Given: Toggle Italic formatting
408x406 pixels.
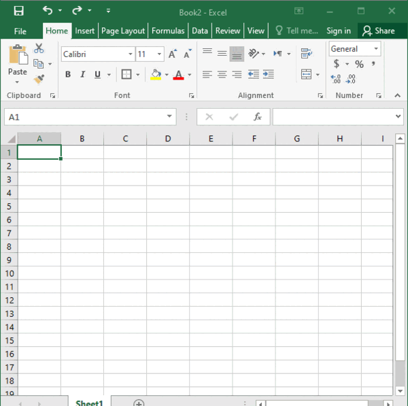Looking at the screenshot, I should (x=83, y=74).
